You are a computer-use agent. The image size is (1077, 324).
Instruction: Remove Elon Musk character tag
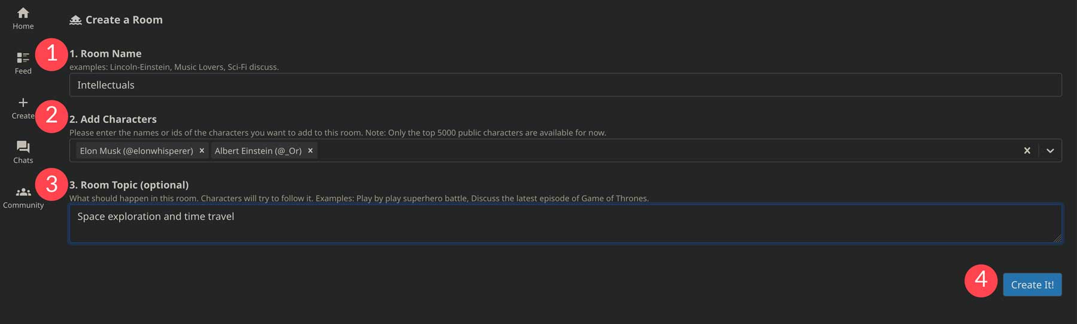pos(202,151)
